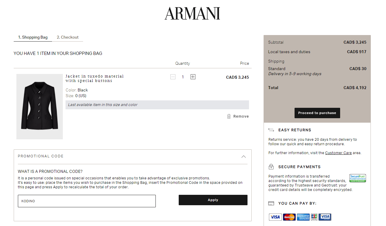Screen dimensions: 386x226
Task: Click the JCB payment icon
Action: coord(314,217)
